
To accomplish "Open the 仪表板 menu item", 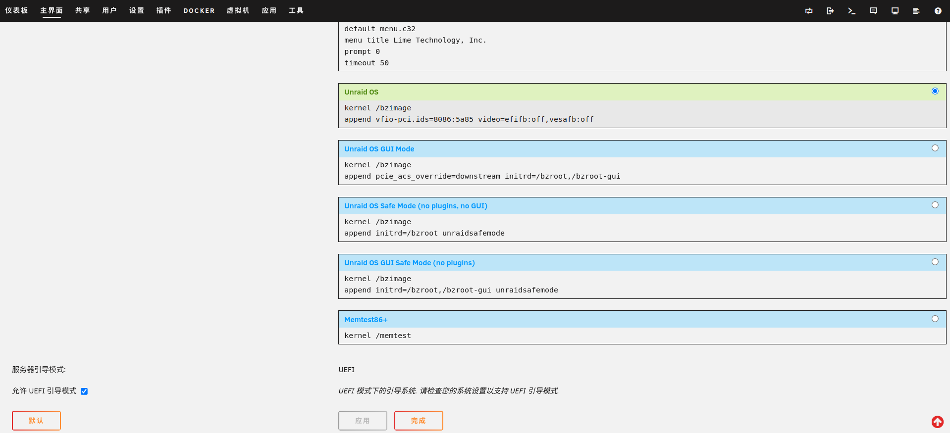I will (16, 10).
